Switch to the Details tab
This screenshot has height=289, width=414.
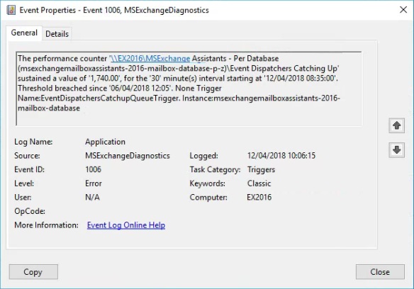pos(57,34)
